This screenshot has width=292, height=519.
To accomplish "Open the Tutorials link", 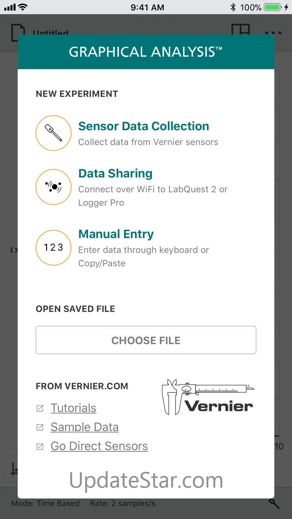I will 73,408.
